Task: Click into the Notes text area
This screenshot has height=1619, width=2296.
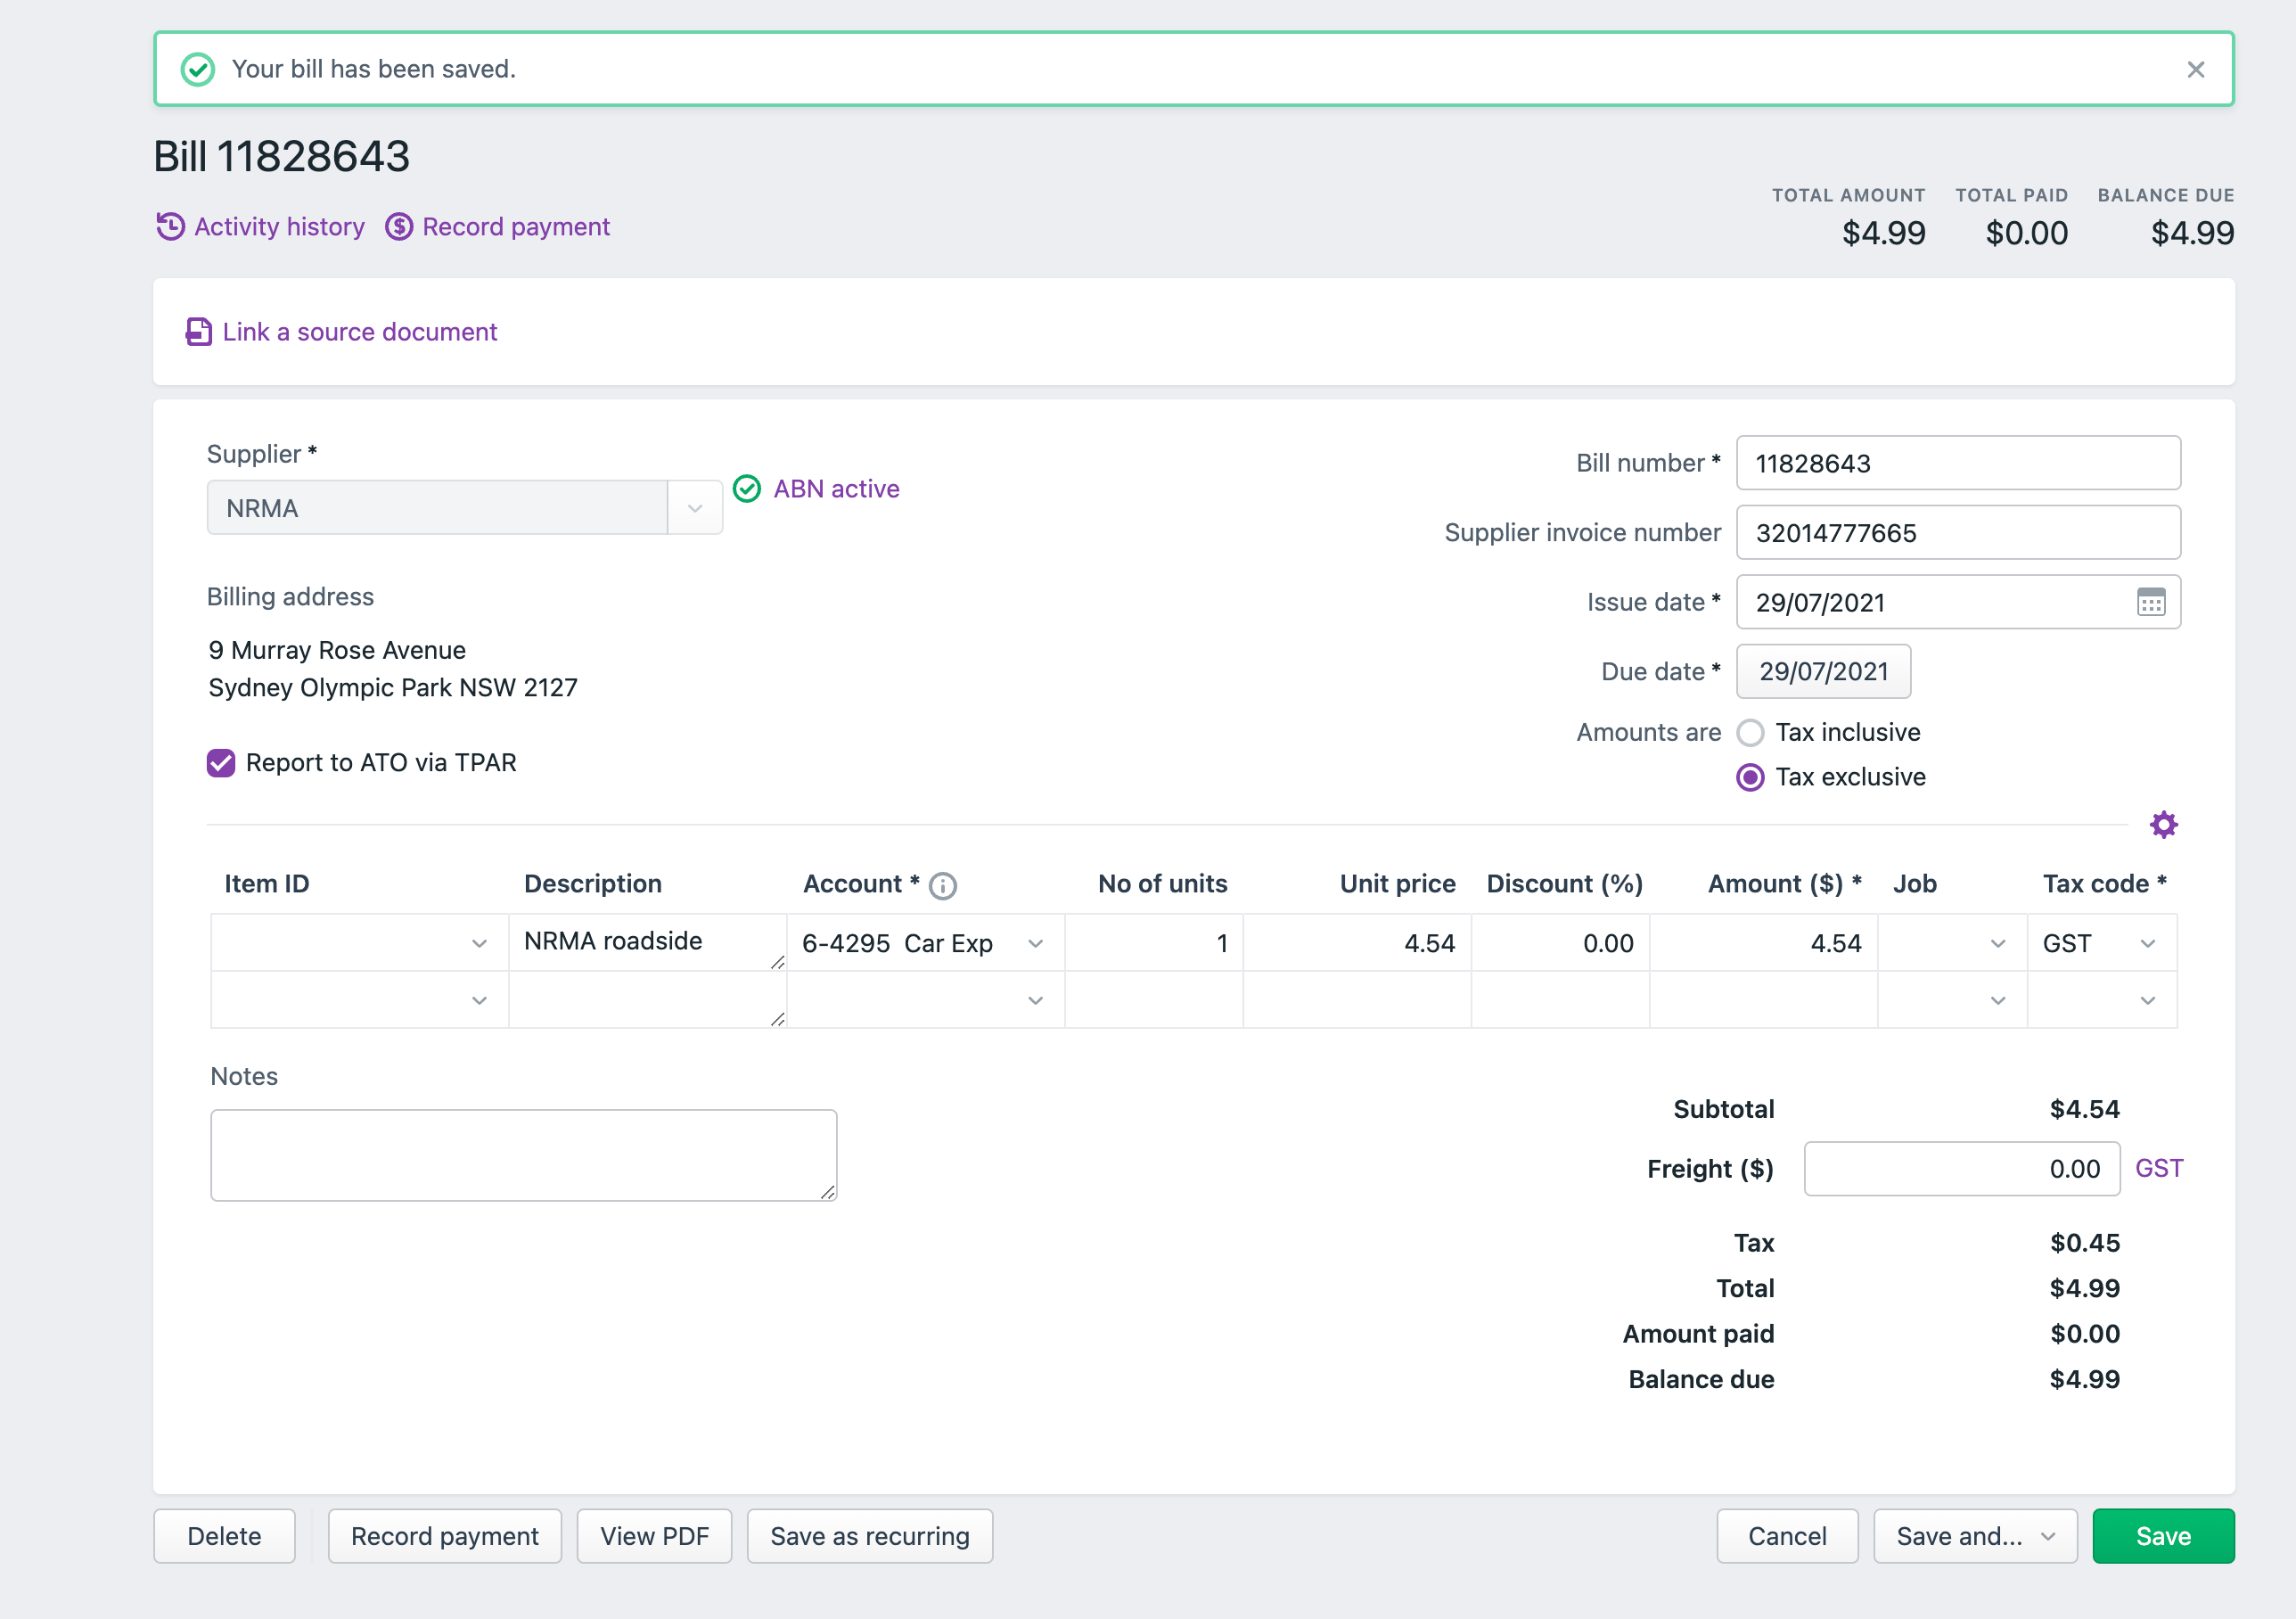Action: click(523, 1155)
